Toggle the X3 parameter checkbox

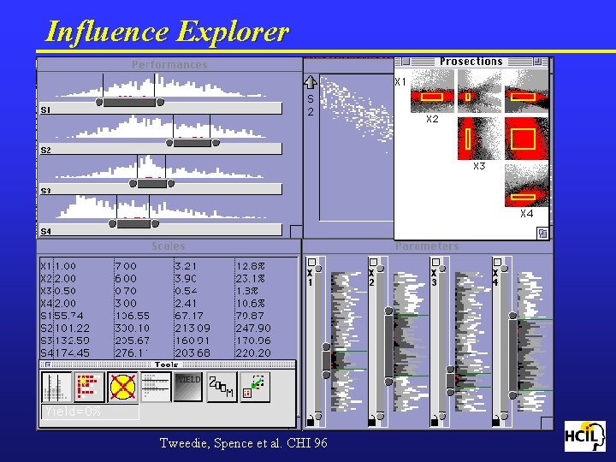click(x=435, y=262)
